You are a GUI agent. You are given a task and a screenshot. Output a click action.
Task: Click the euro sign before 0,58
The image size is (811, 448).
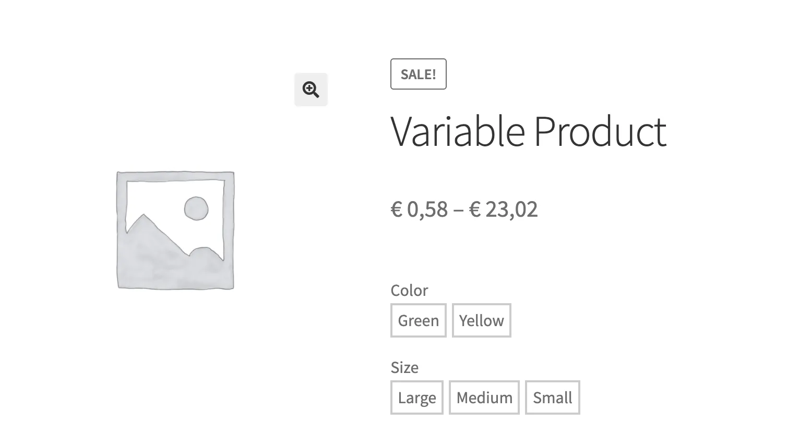[x=397, y=209]
